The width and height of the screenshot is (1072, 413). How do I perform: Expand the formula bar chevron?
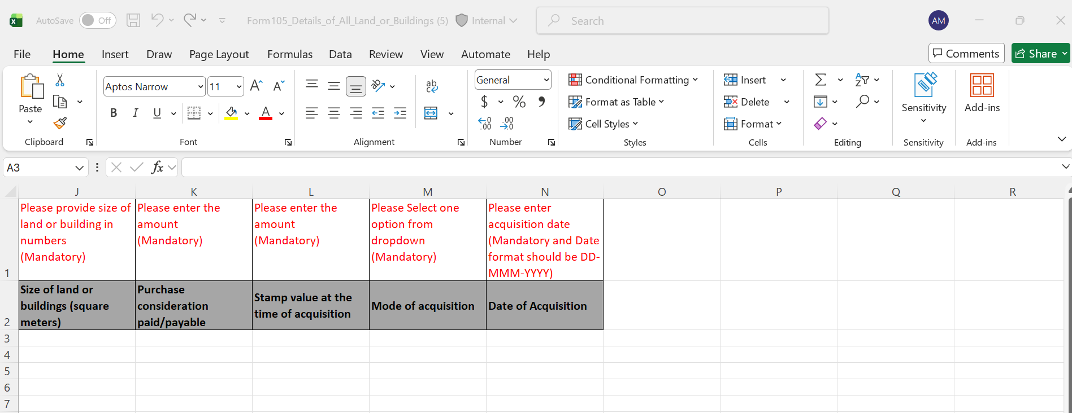(x=1065, y=166)
